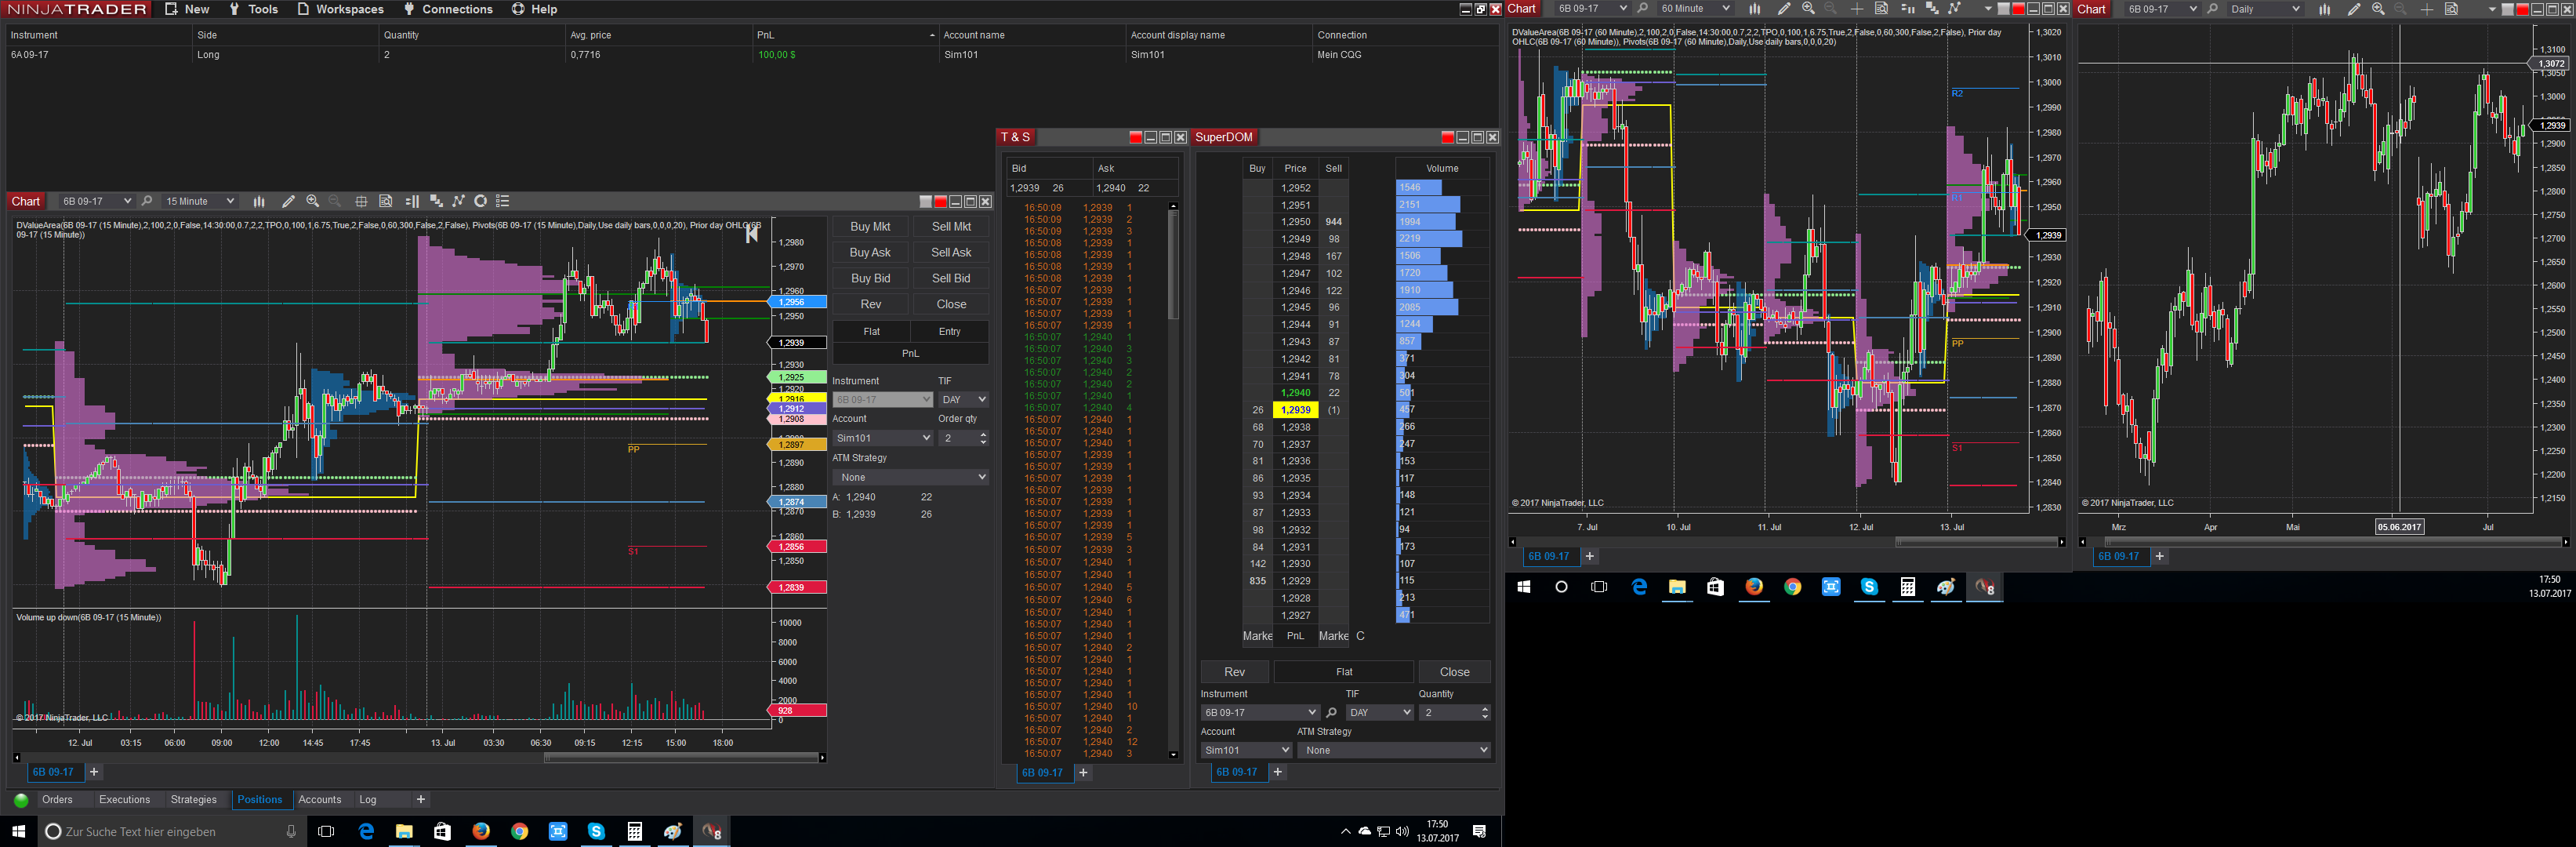Viewport: 2576px width, 847px height.
Task: Open the Tools menu
Action: (x=253, y=9)
